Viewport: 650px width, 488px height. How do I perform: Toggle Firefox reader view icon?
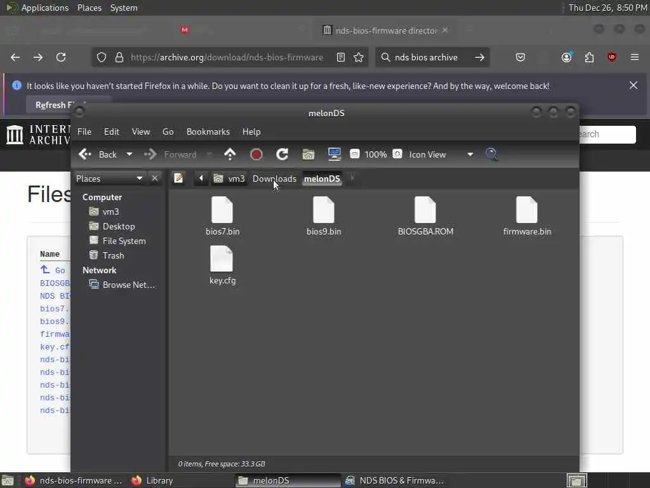click(341, 57)
